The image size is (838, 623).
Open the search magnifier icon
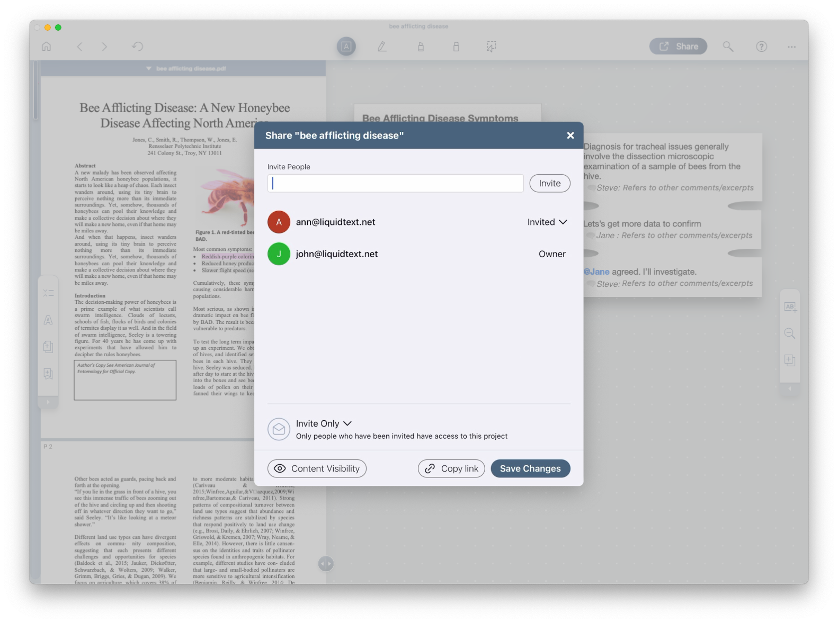pyautogui.click(x=728, y=47)
